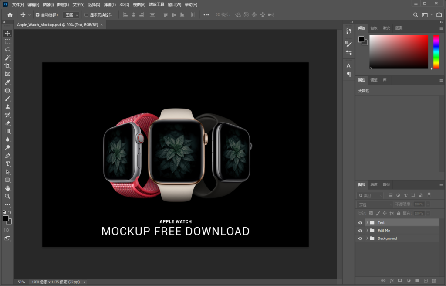Add layer style fx icon
Viewport: 446px width, 286px height.
392,281
